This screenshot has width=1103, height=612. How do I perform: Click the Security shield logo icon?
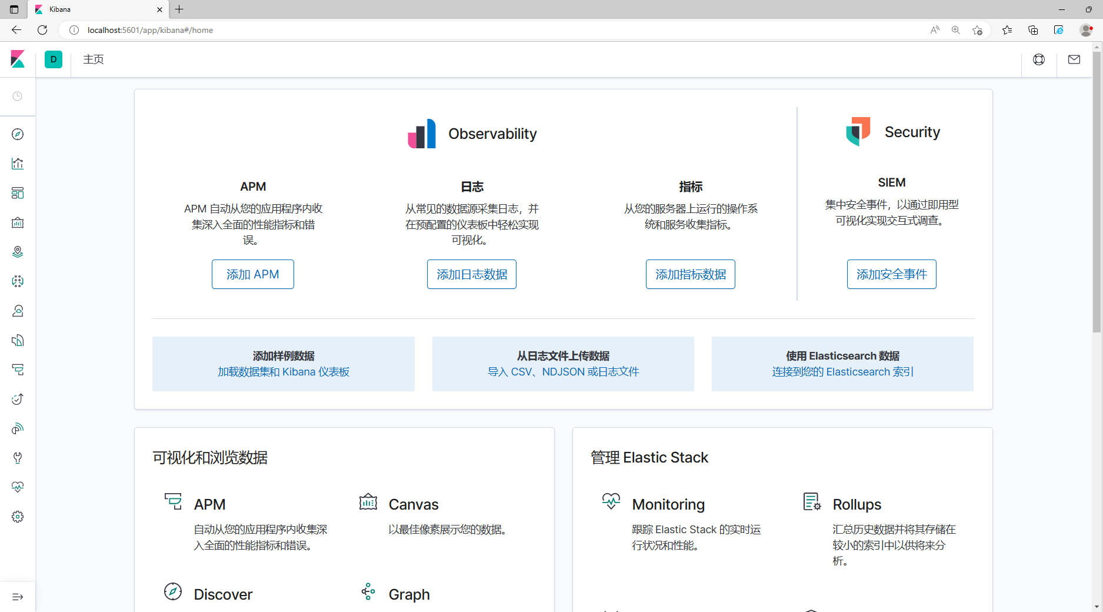tap(858, 131)
